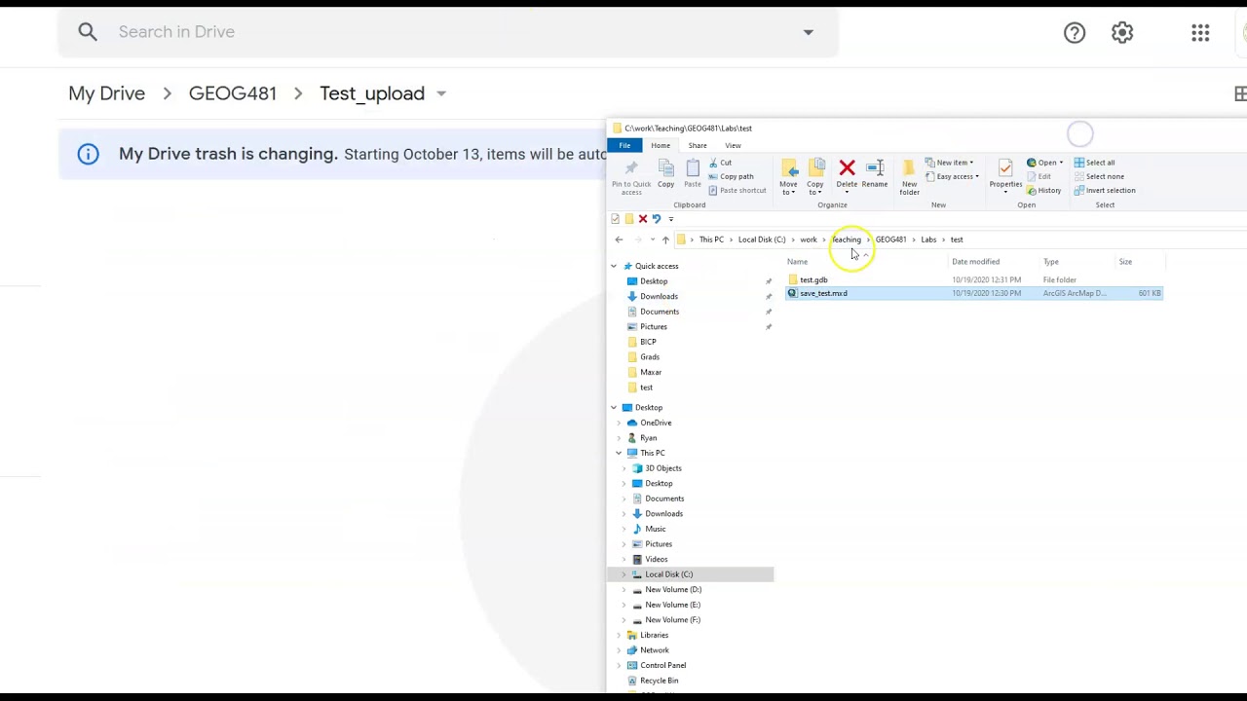Screen dimensions: 1247x701
Task: Click the Properties icon
Action: pyautogui.click(x=1005, y=168)
